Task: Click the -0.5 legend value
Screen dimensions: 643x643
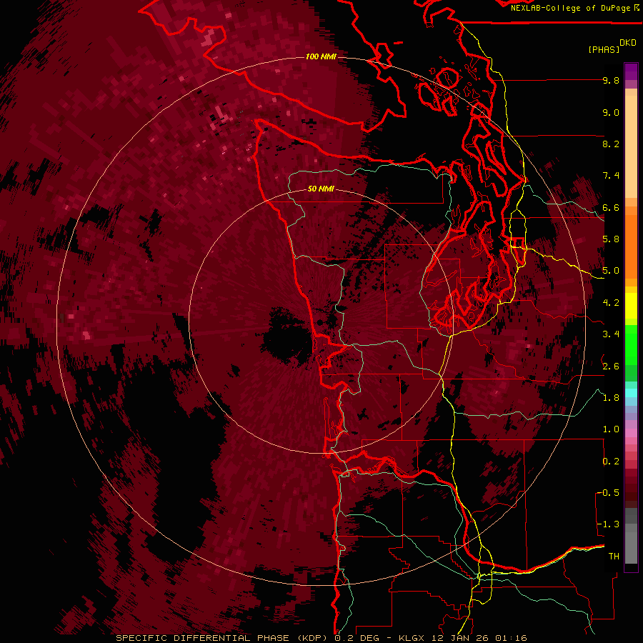Action: (x=608, y=493)
